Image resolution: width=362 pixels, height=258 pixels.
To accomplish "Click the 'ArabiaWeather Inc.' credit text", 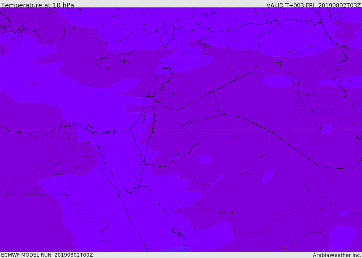I will point(337,255).
